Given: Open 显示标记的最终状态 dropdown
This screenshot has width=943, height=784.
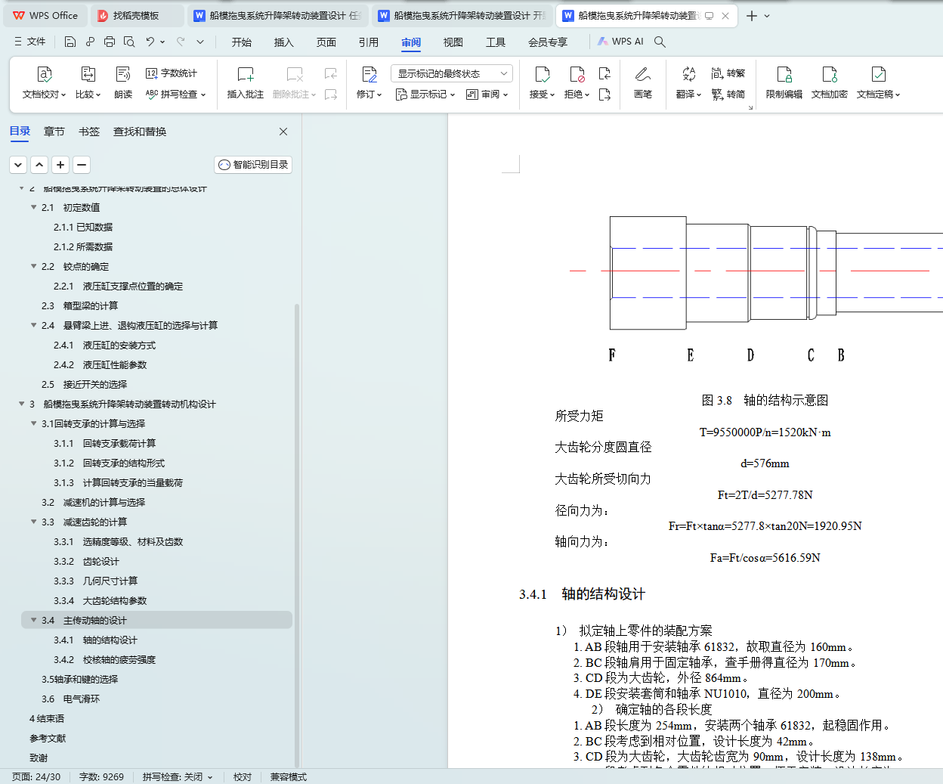Looking at the screenshot, I should click(452, 73).
